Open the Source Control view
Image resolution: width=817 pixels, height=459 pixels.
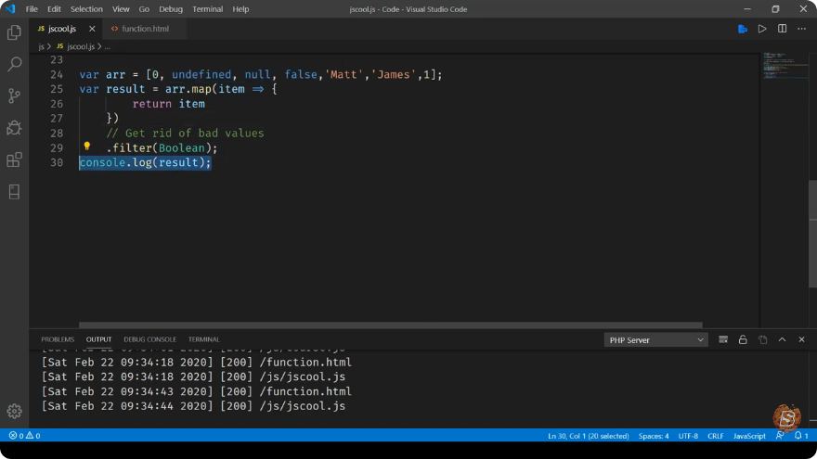point(14,96)
